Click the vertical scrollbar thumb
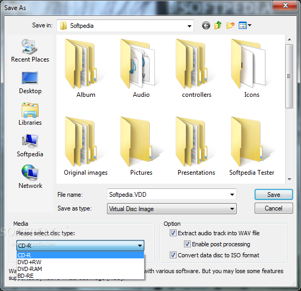Viewport: 301px width, 291px height. point(289,76)
